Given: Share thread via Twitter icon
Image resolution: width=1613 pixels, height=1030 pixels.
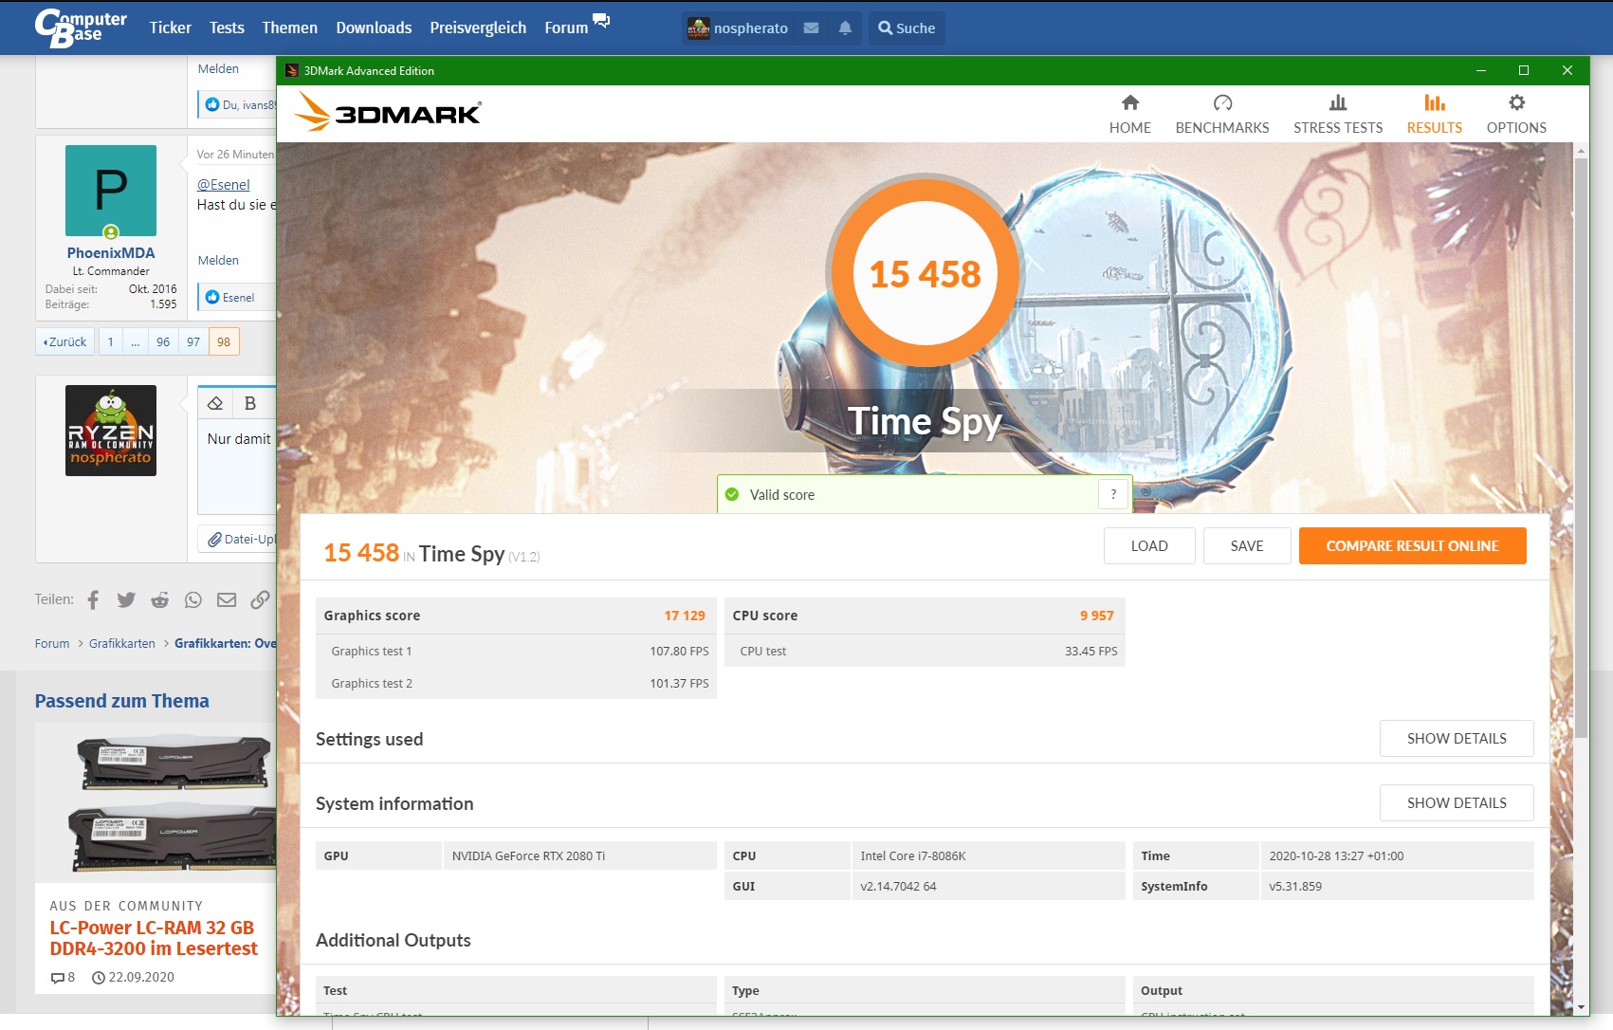Looking at the screenshot, I should point(126,599).
